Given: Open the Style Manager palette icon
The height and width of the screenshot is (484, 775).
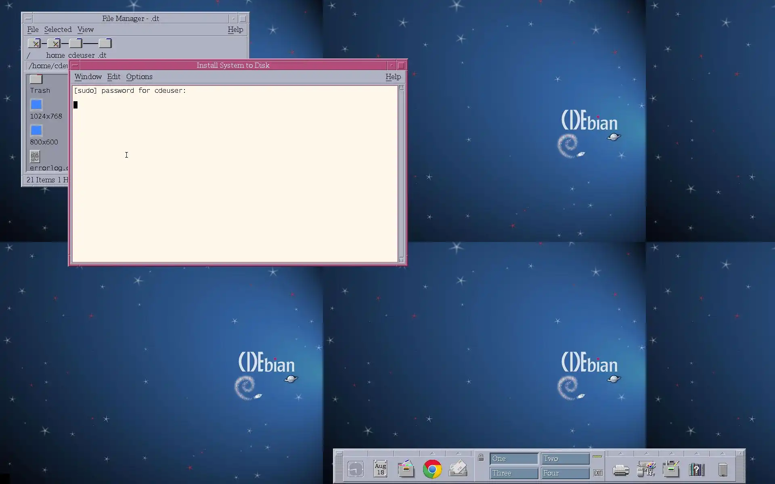Looking at the screenshot, I should [x=646, y=469].
